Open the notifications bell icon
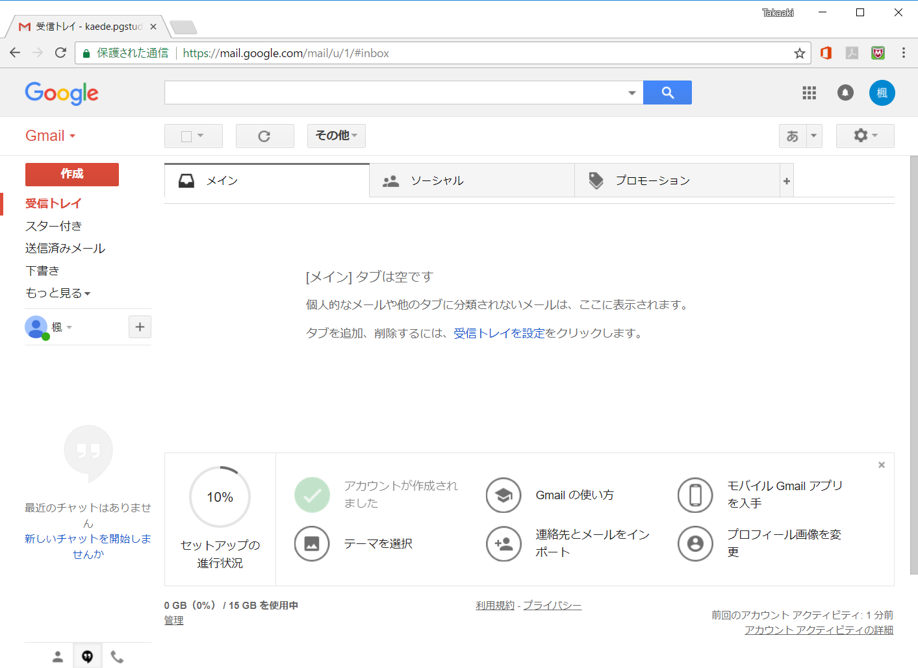Viewport: 918px width, 668px height. [x=845, y=93]
